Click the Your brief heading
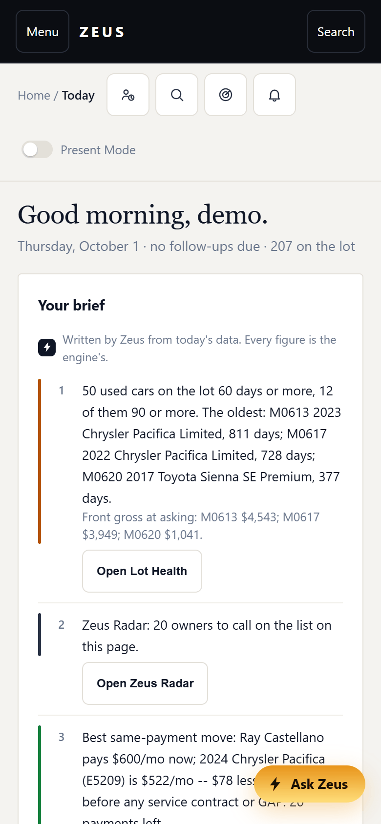Viewport: 381px width, 824px height. (x=71, y=306)
